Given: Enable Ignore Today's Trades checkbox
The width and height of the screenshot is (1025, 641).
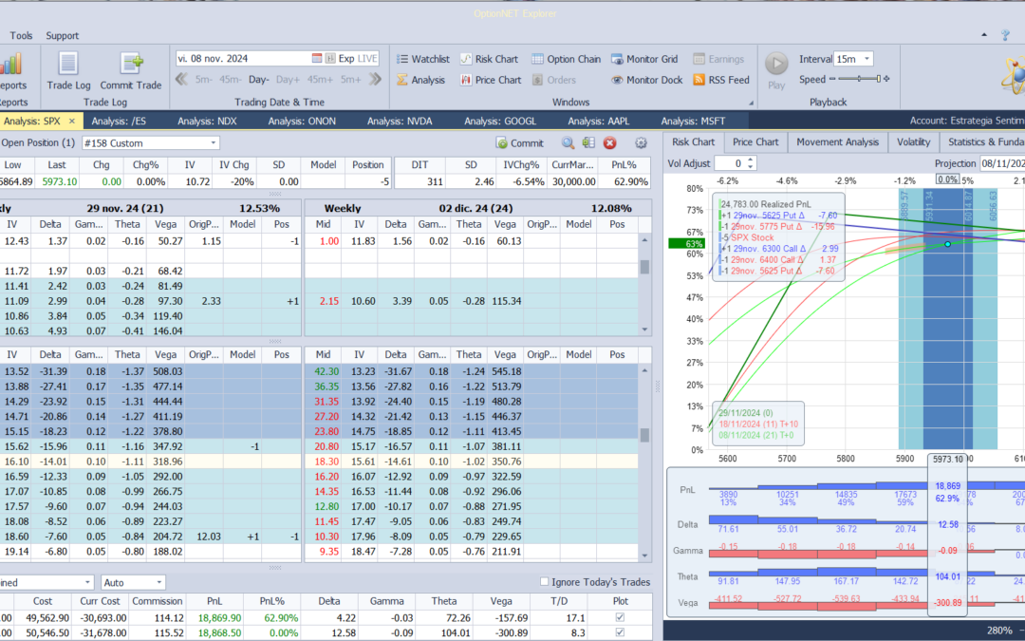Looking at the screenshot, I should (544, 582).
